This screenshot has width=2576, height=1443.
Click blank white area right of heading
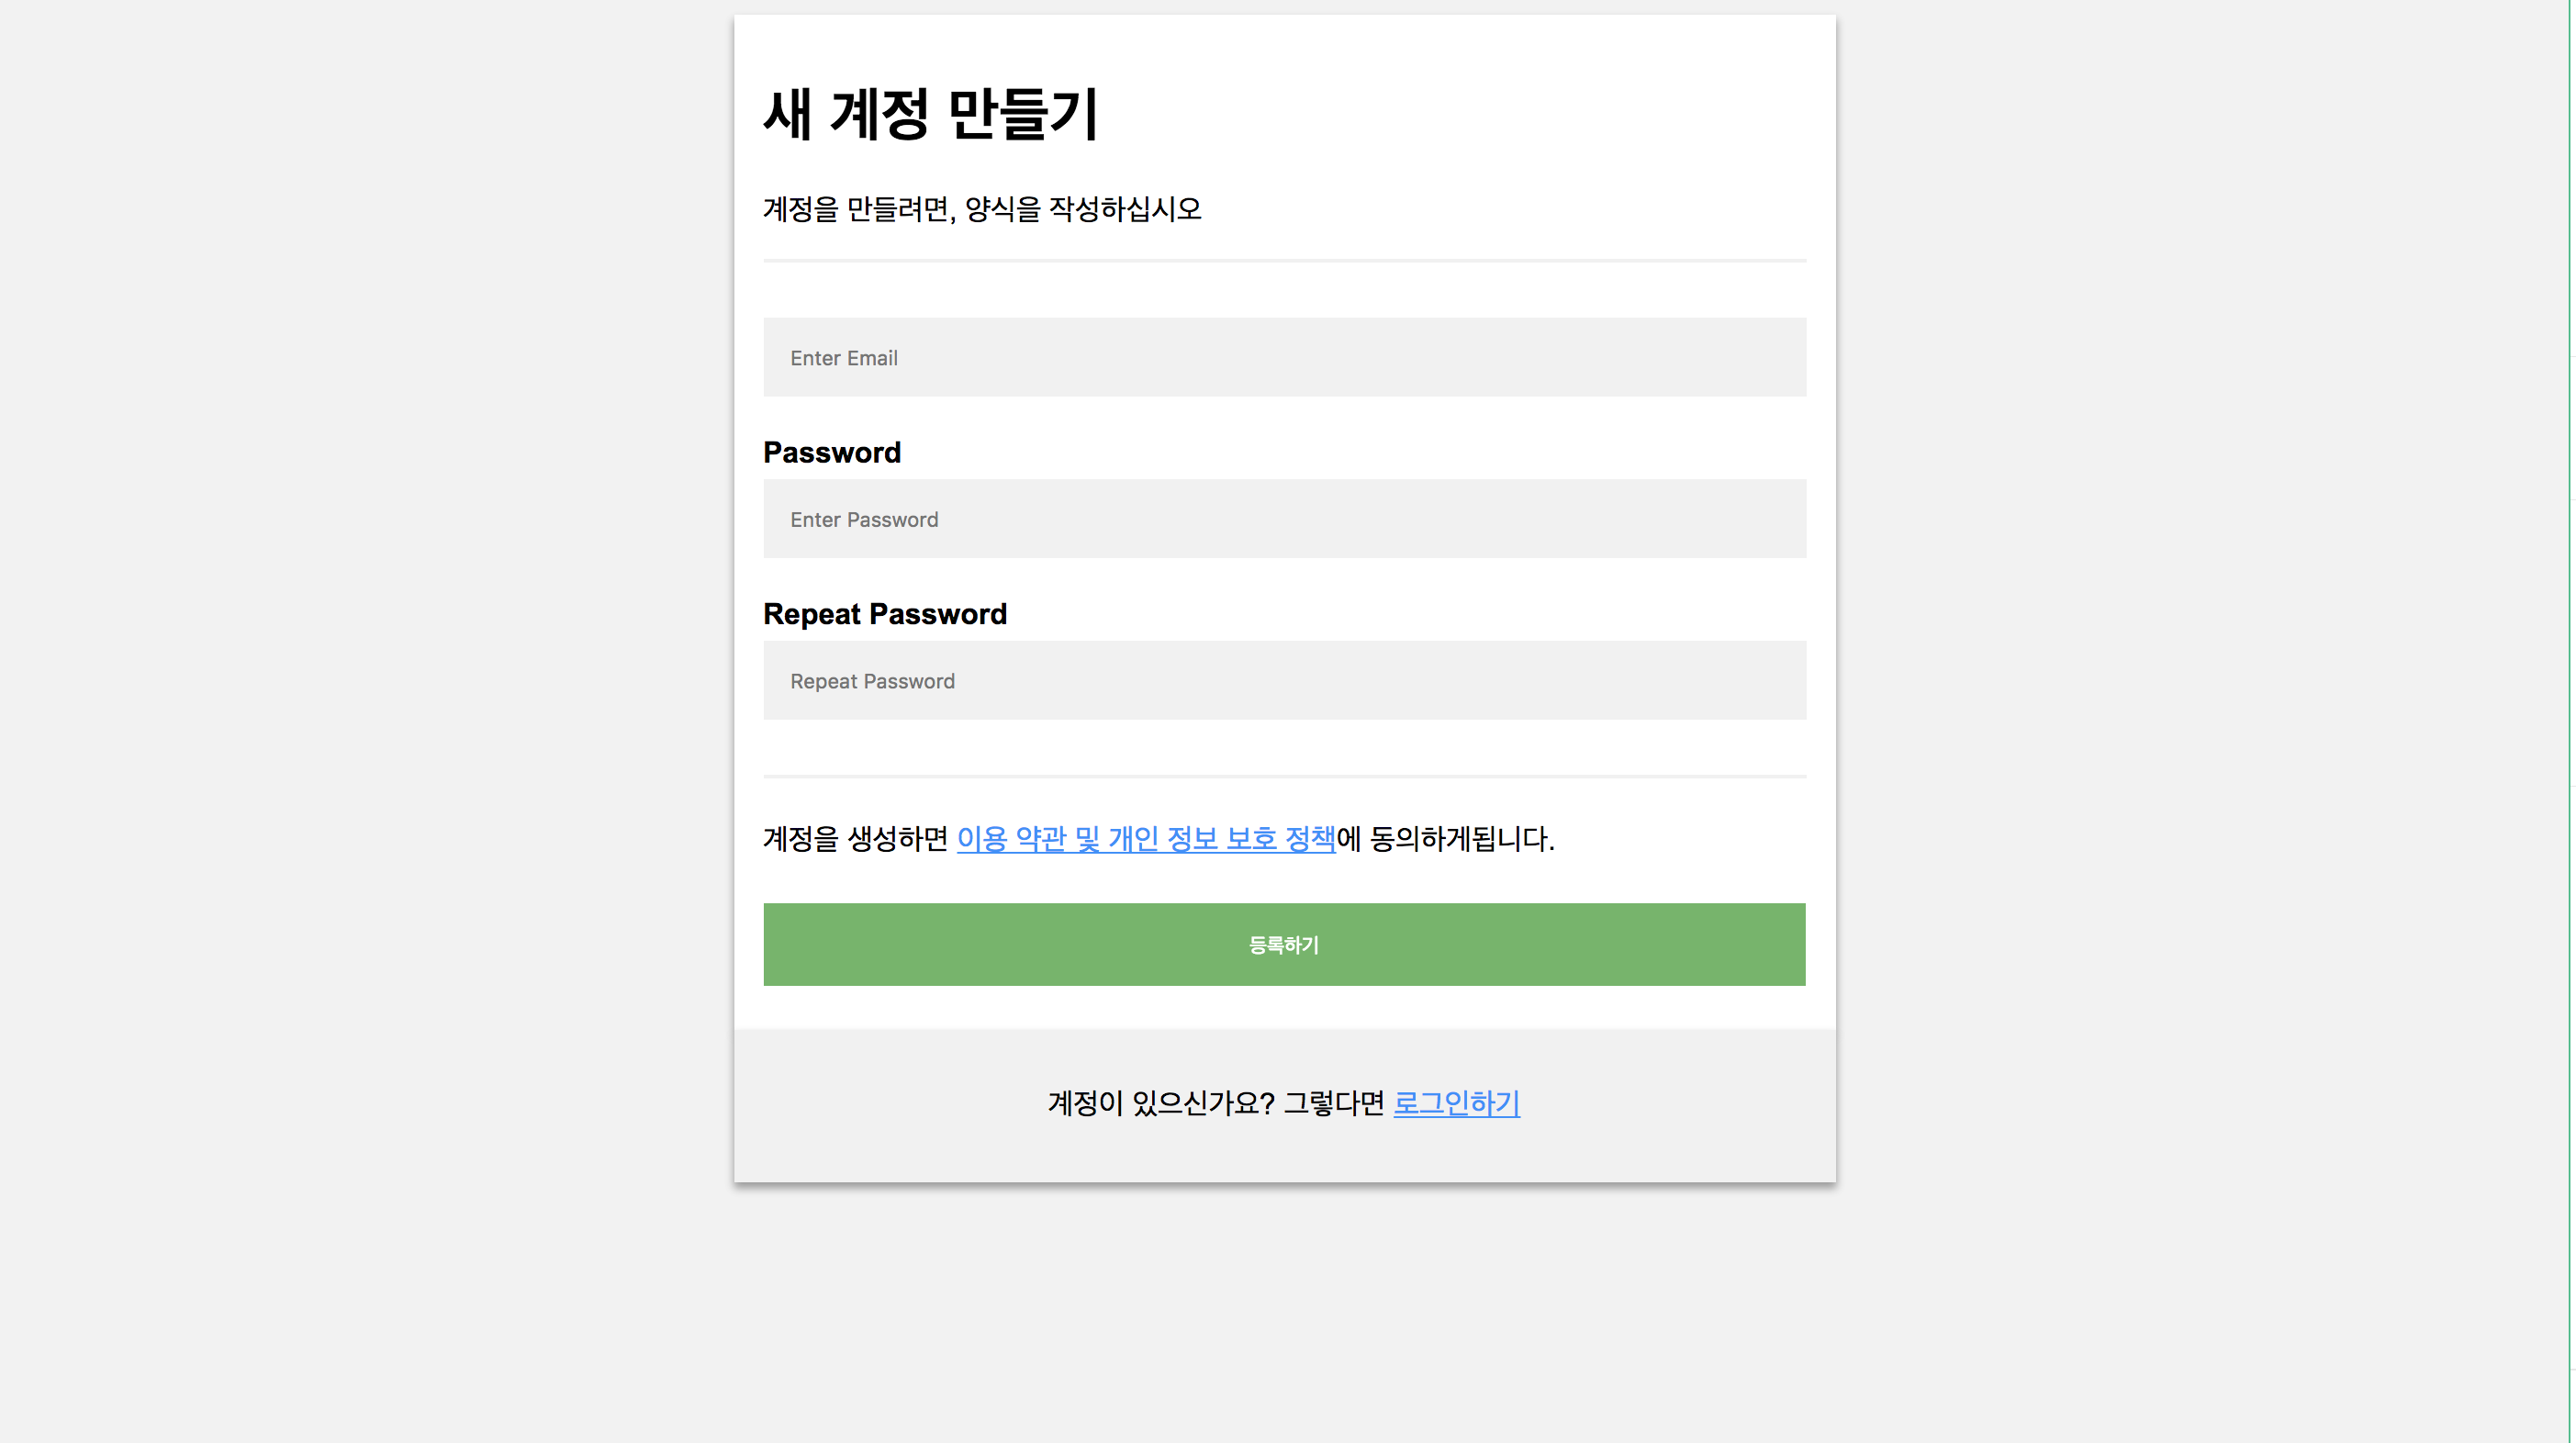[1500, 113]
